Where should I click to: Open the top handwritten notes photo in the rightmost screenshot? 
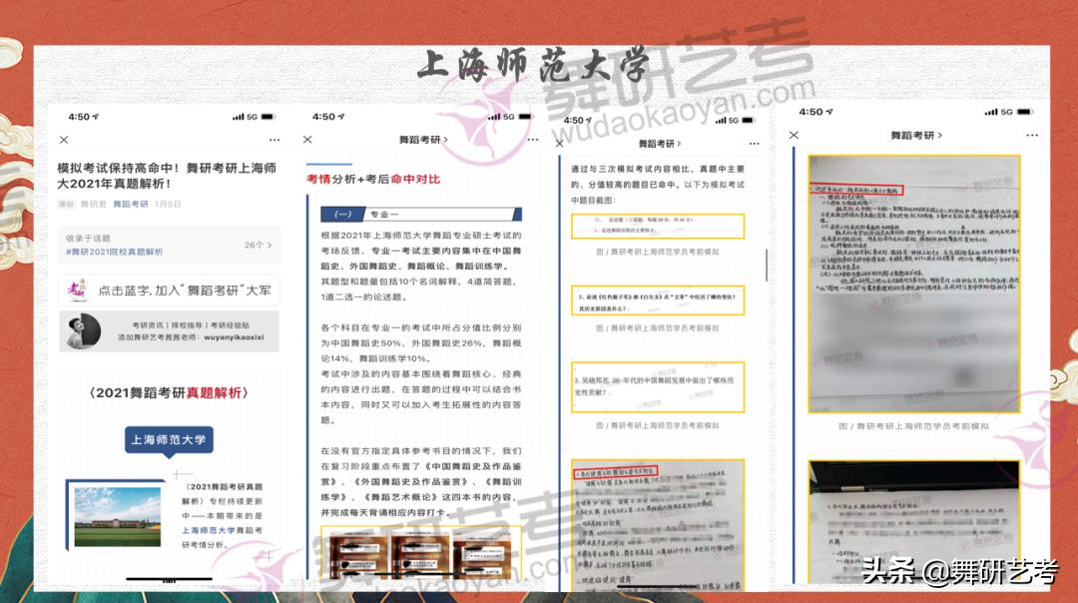coord(913,284)
